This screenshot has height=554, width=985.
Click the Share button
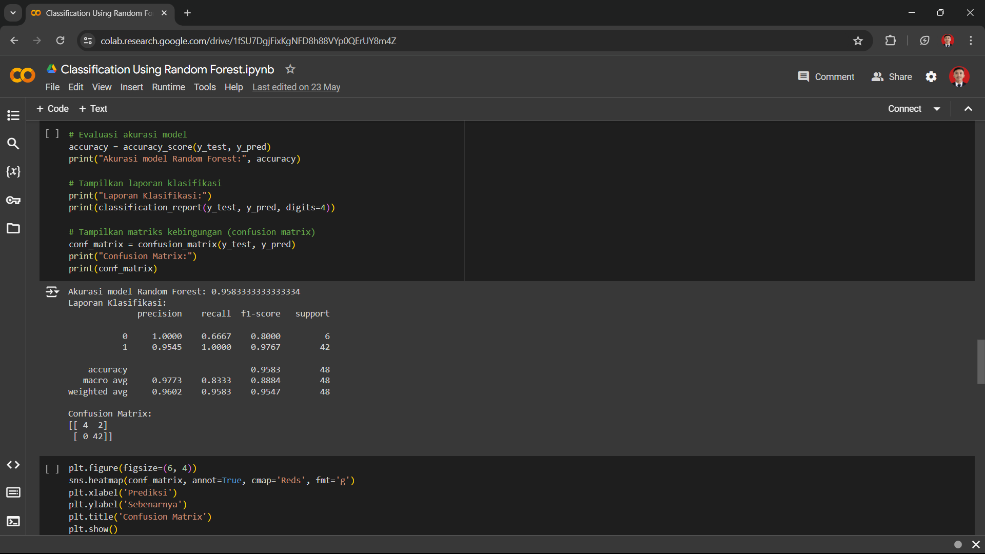pos(892,77)
